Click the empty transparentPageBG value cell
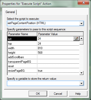 tap(58, 62)
